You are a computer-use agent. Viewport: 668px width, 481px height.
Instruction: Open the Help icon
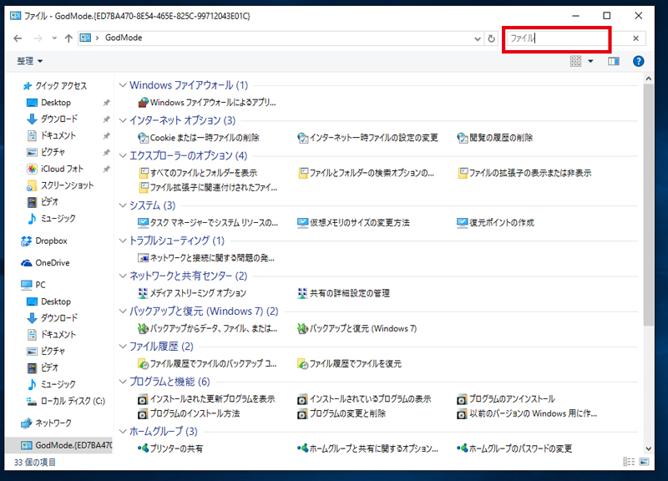click(x=638, y=61)
